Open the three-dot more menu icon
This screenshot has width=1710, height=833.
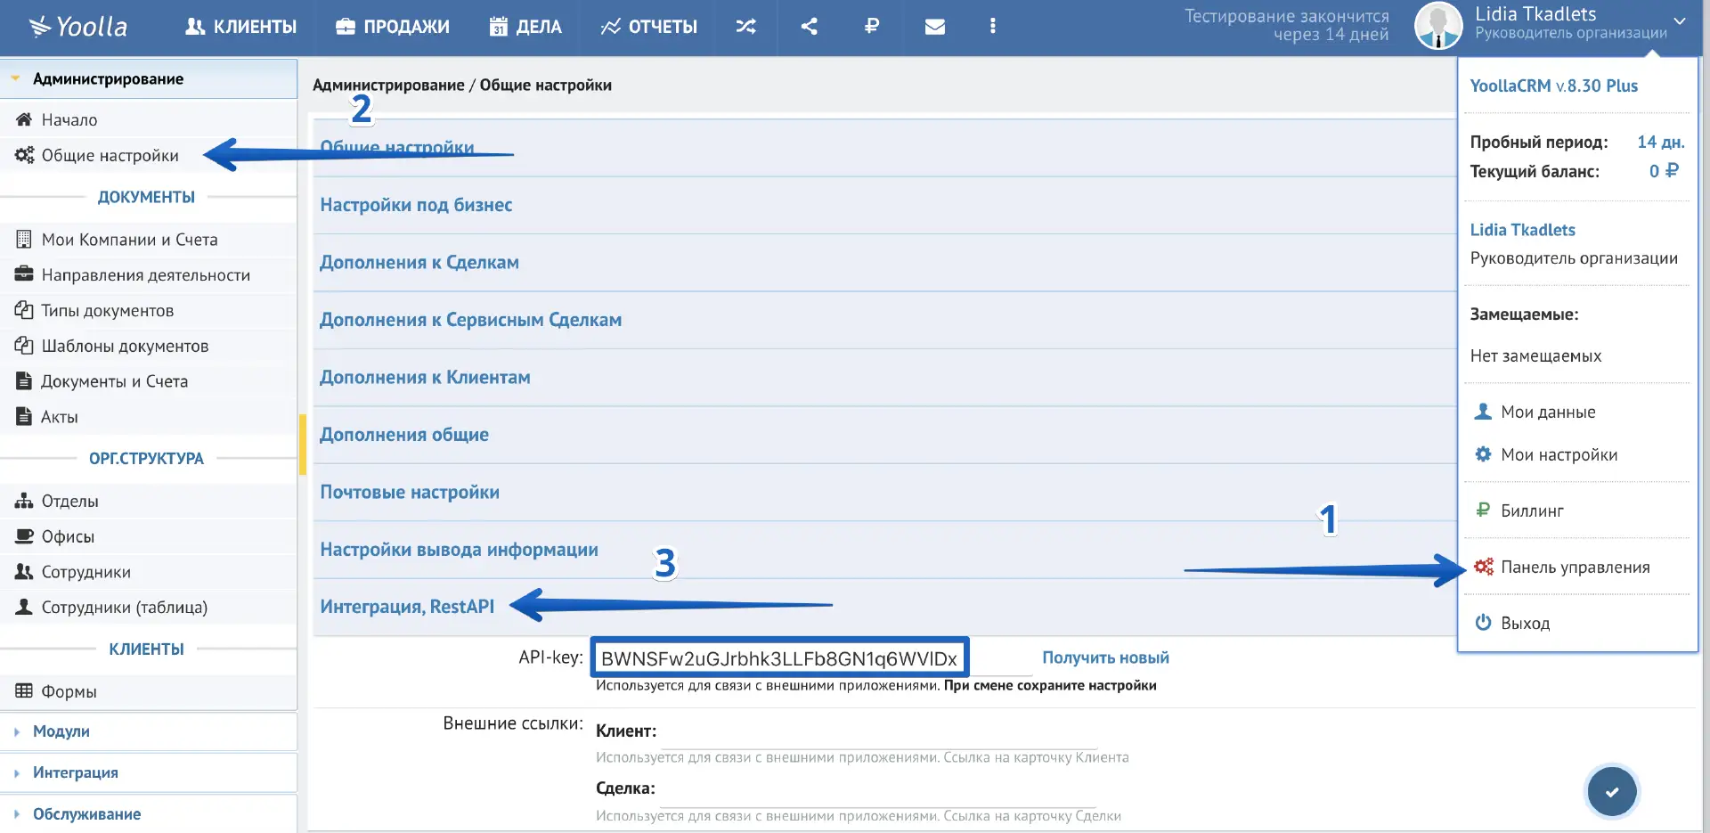992,27
